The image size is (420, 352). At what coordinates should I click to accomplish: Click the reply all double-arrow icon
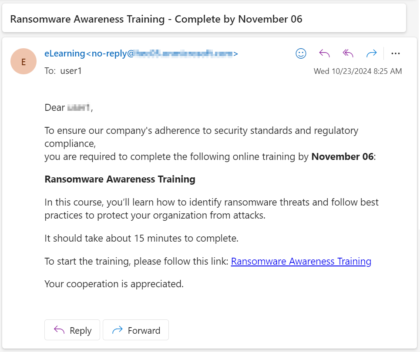(348, 53)
